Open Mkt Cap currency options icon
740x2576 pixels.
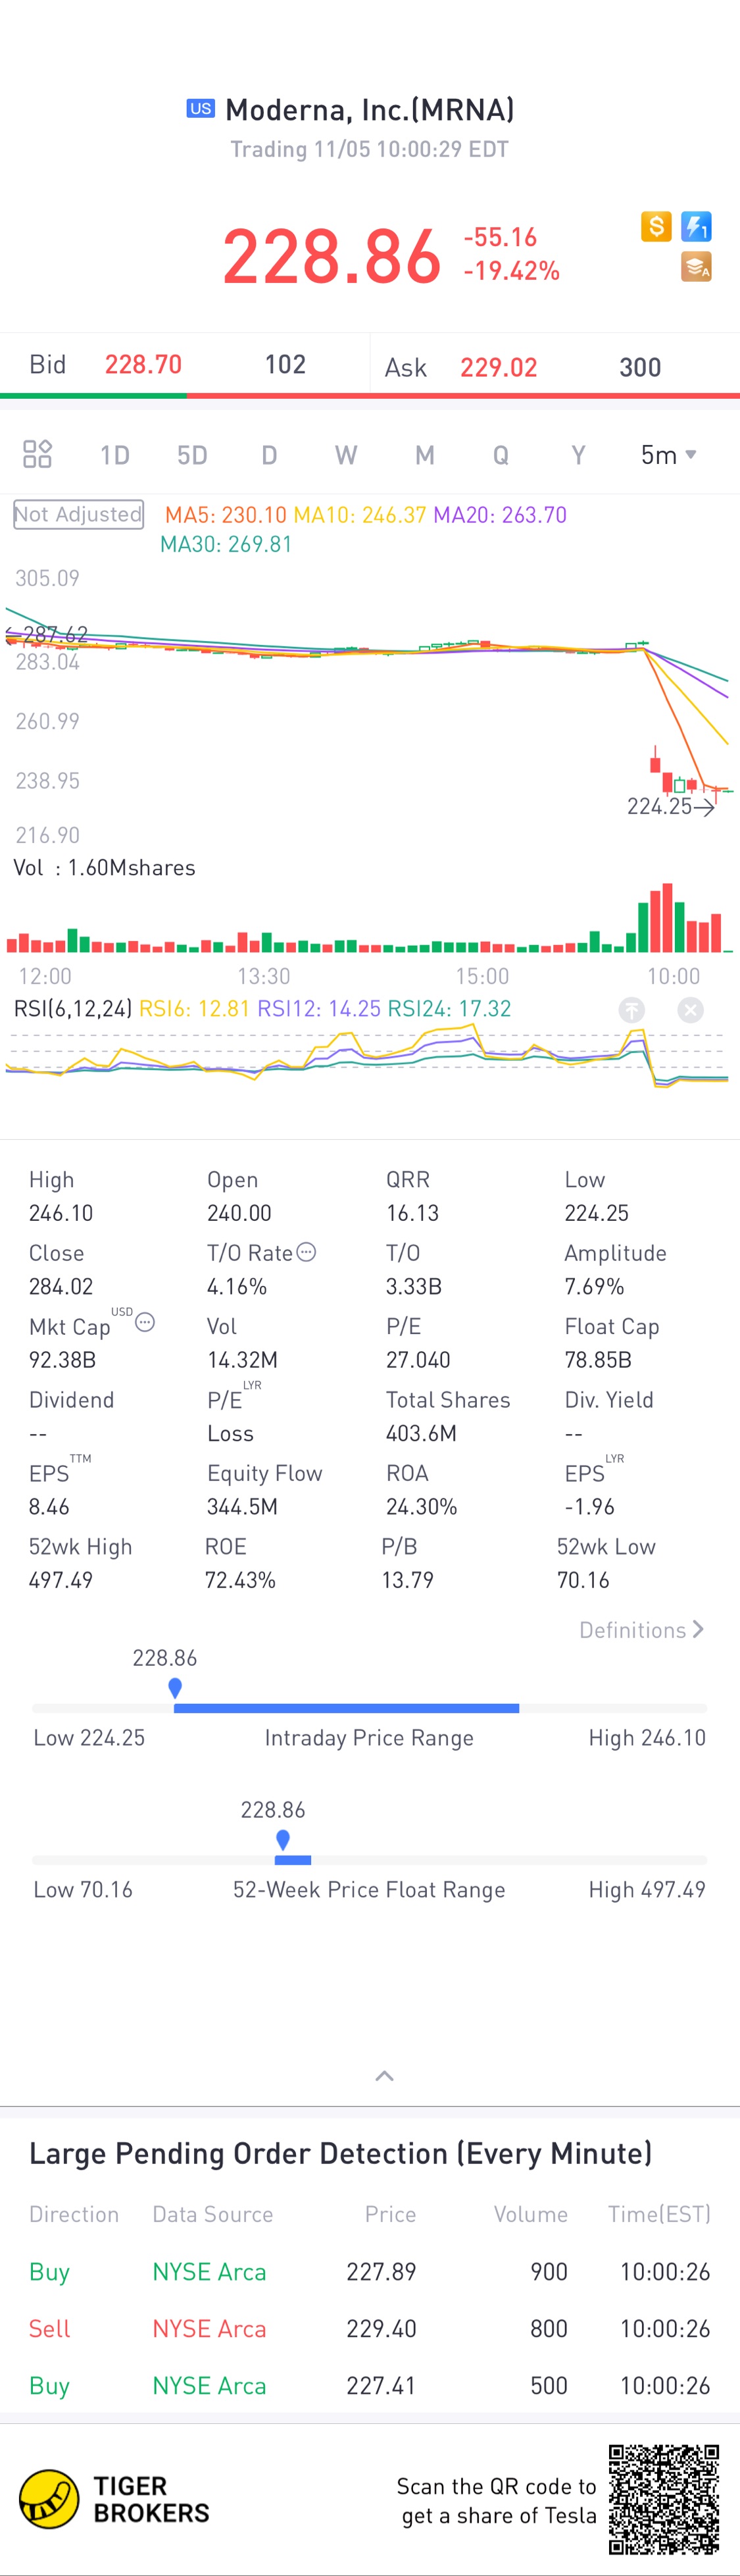point(145,1322)
